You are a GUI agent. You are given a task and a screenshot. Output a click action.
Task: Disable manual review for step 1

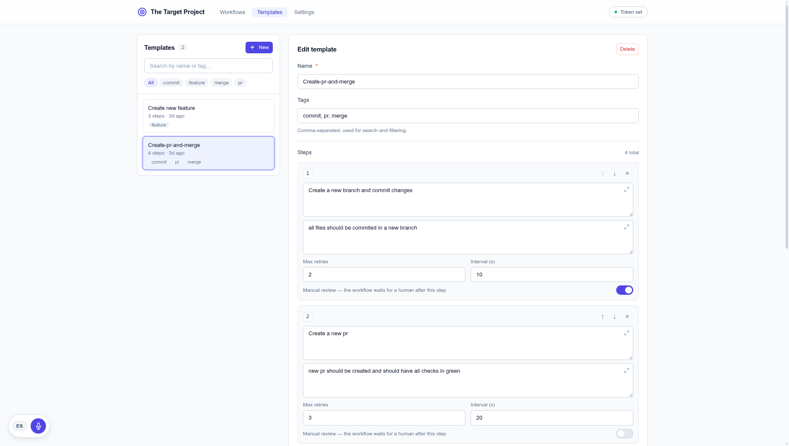click(625, 290)
